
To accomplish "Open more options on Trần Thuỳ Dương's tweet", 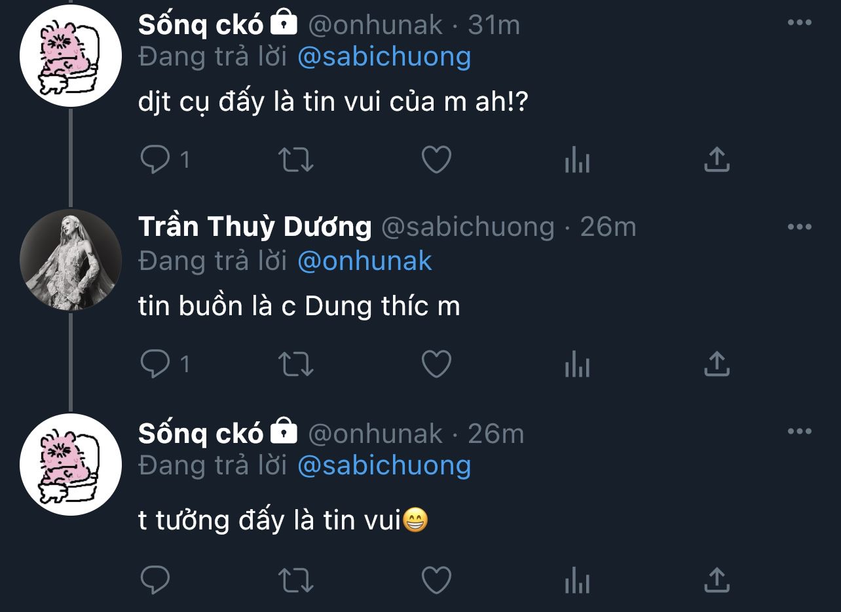I will [x=799, y=227].
